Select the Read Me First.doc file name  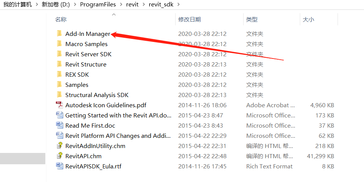pos(90,126)
